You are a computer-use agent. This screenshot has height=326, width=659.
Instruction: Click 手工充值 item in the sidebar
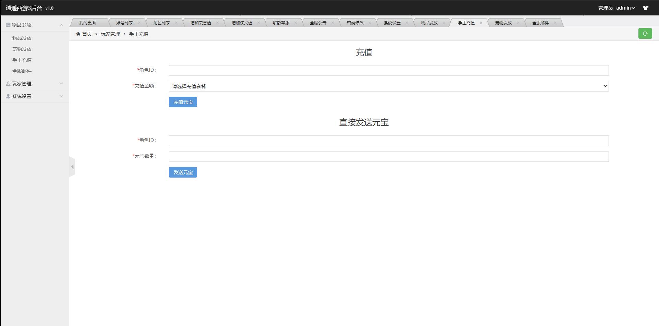click(22, 60)
